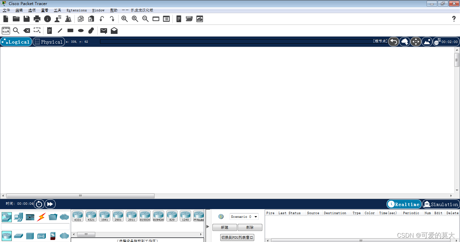This screenshot has width=460, height=242.
Task: Choose Wireless Devices subcategory icon
Action: tap(41, 236)
